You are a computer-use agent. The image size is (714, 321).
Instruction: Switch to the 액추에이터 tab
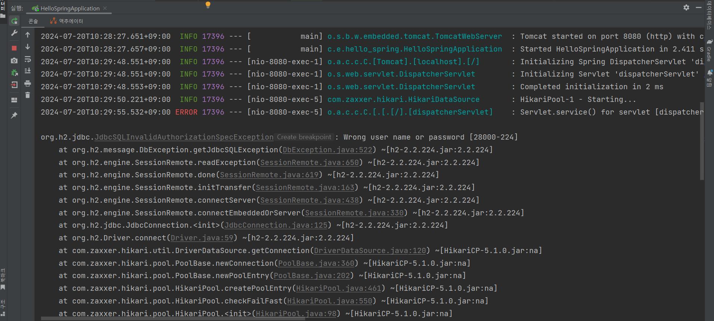(67, 21)
